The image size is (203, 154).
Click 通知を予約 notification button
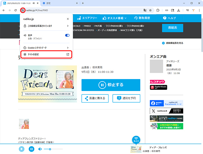(126, 98)
